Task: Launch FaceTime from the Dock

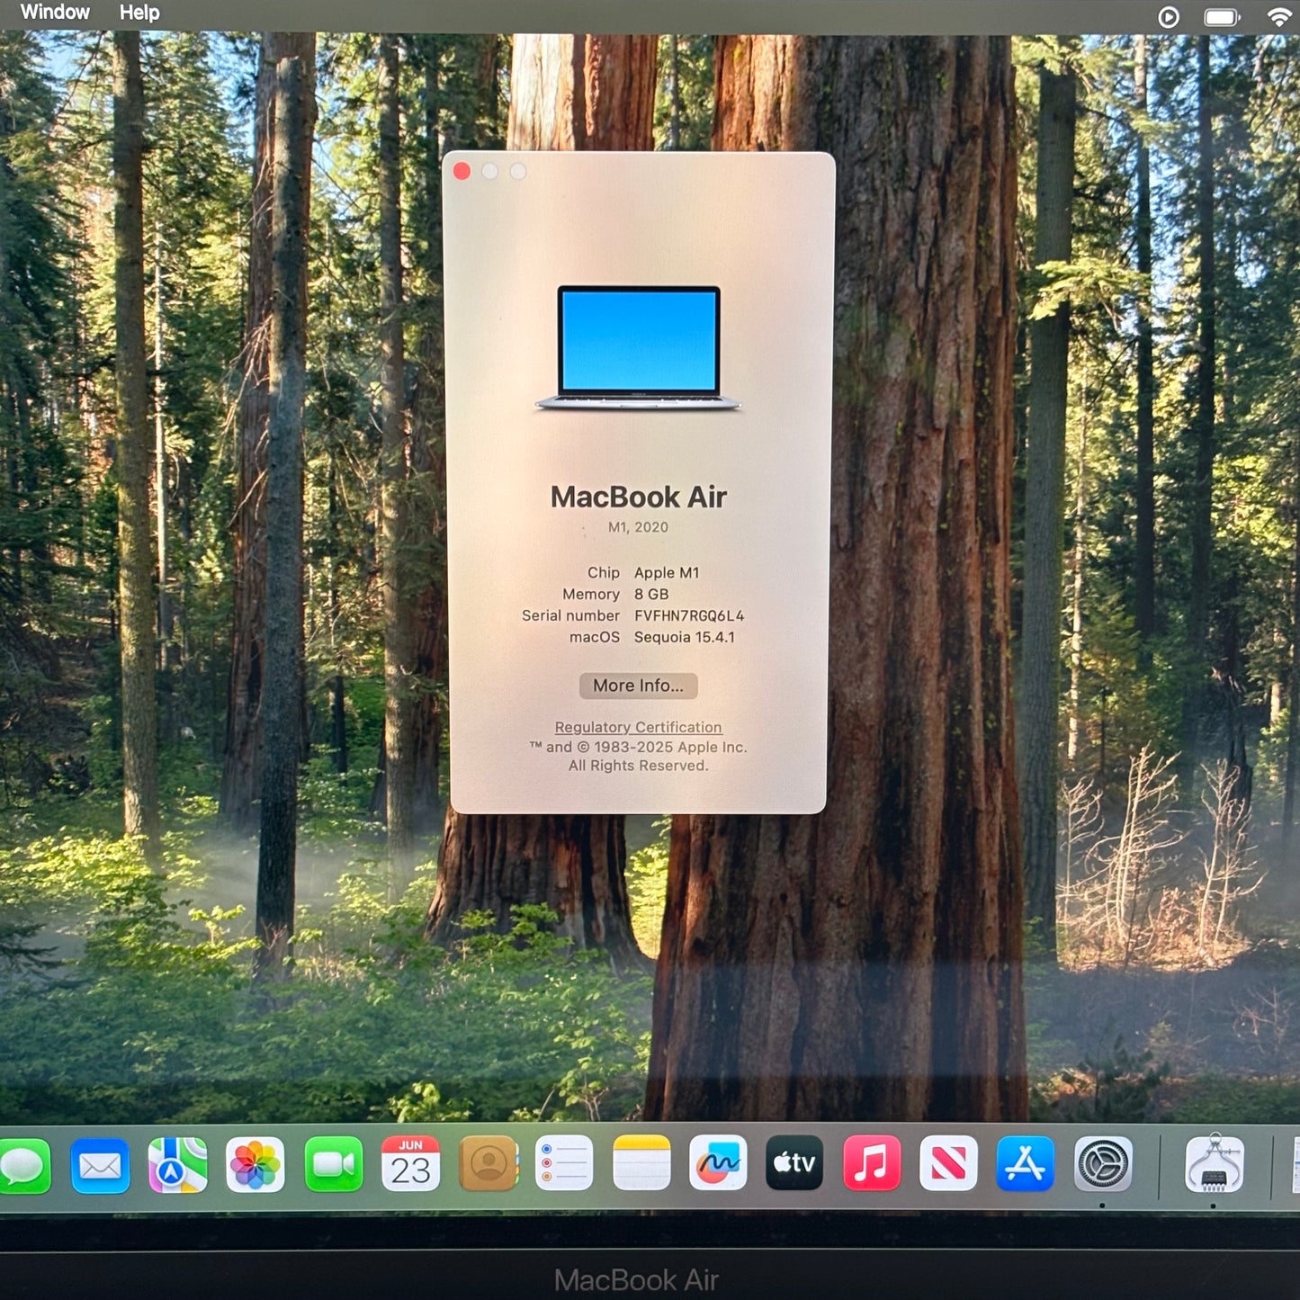Action: [333, 1165]
